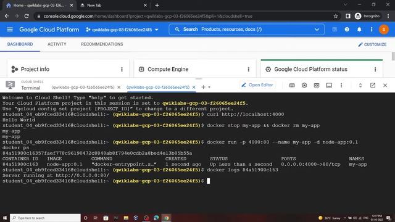The width and height of the screenshot is (395, 222).
Task: Bookmark this page with the star icon
Action: tap(336, 16)
